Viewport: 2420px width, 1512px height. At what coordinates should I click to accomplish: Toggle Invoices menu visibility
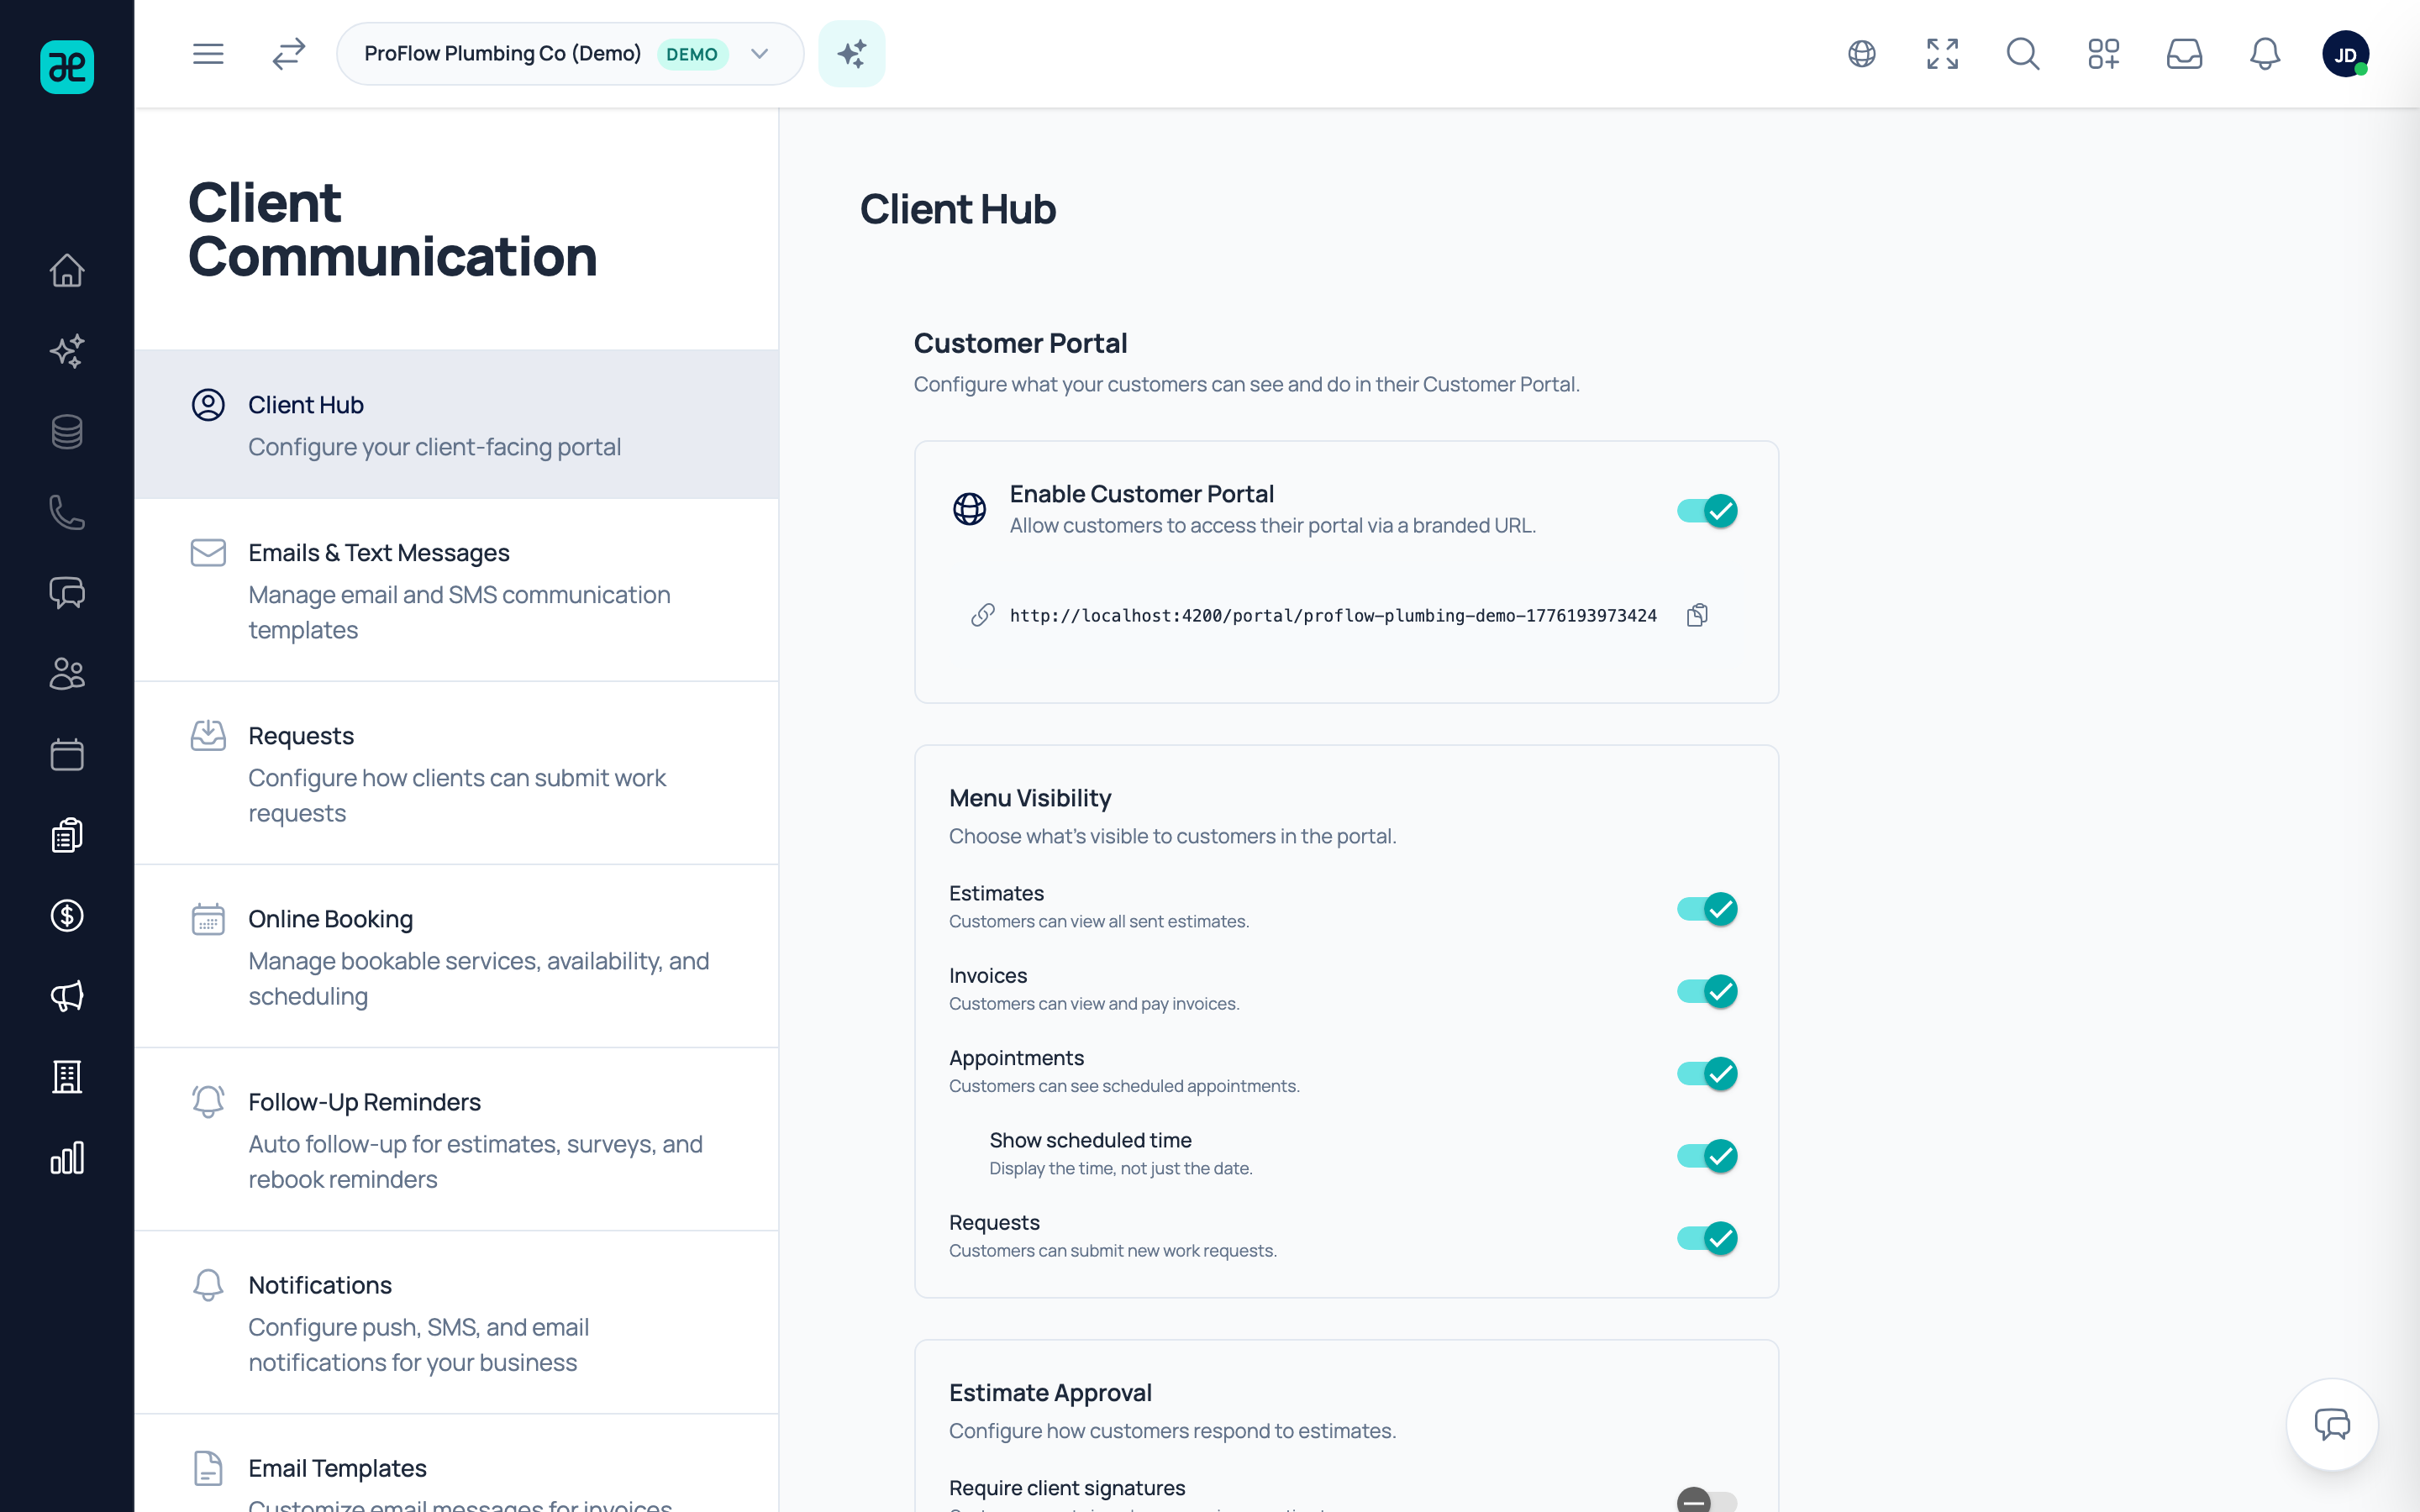coord(1707,991)
